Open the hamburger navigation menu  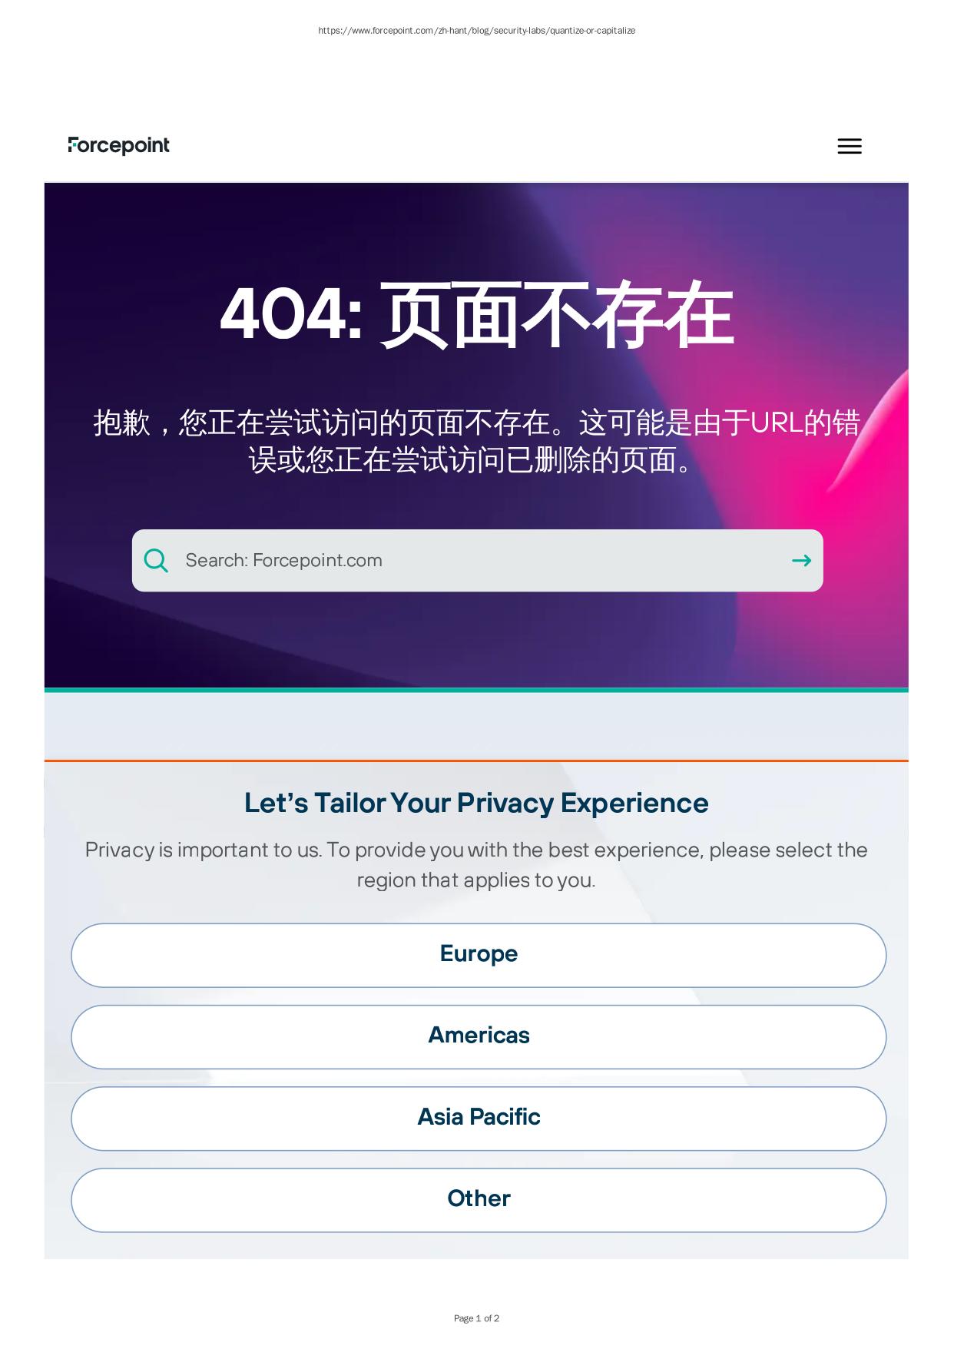point(849,146)
